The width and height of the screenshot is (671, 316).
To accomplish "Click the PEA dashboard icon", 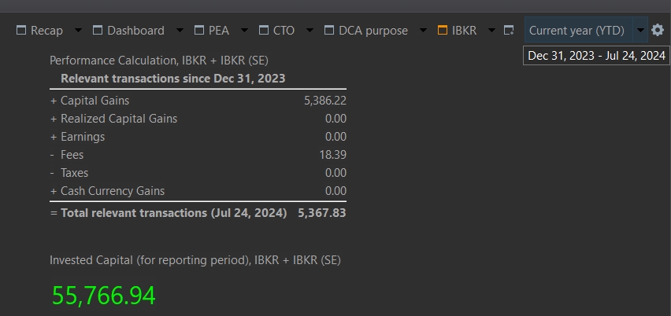I will 198,31.
